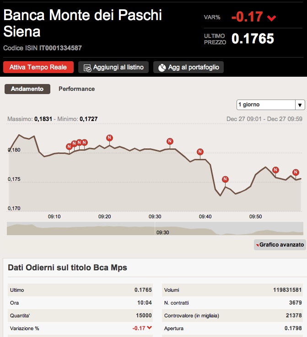Click the Aggiungi al listino button

pos(113,68)
